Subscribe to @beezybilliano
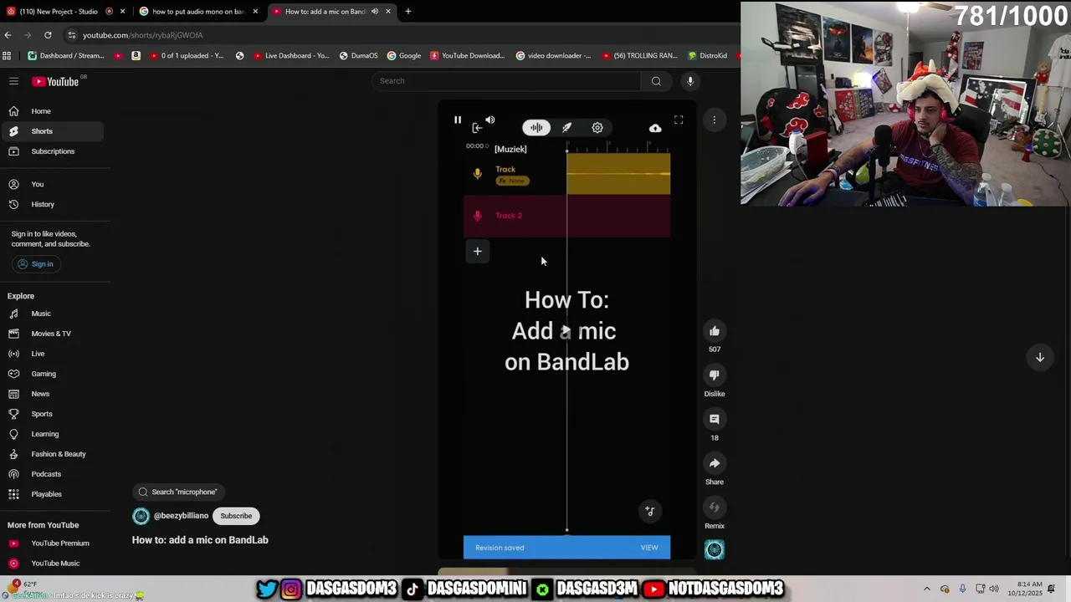 tap(236, 516)
